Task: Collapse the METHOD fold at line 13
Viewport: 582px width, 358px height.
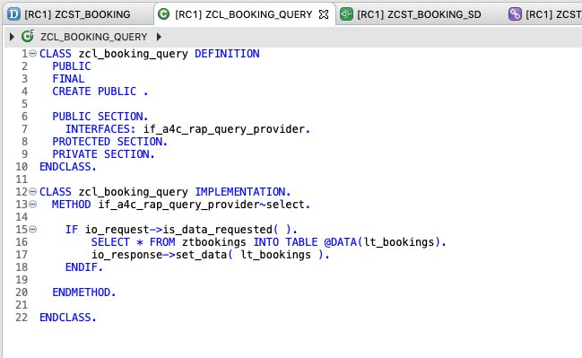Action: tap(32, 205)
